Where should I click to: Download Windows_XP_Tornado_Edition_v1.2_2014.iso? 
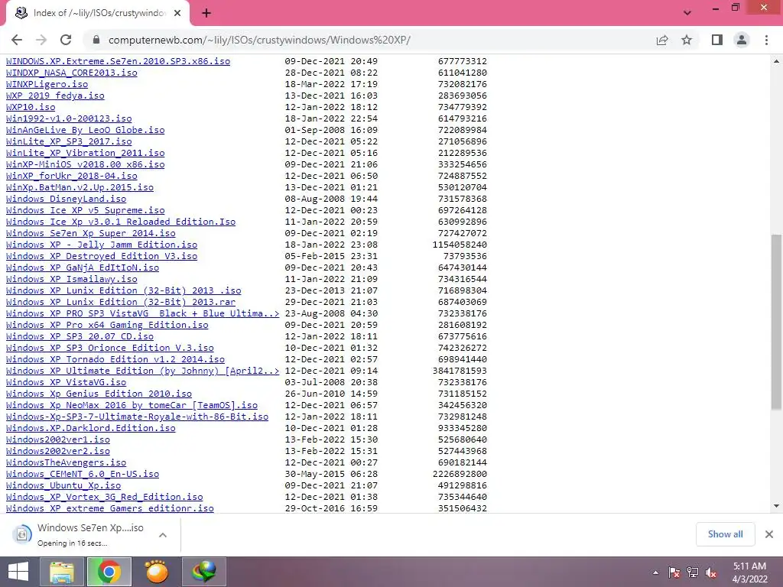115,360
